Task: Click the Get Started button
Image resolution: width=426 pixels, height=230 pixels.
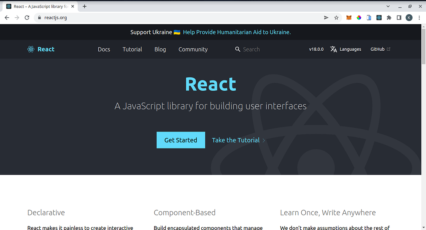Action: click(181, 140)
